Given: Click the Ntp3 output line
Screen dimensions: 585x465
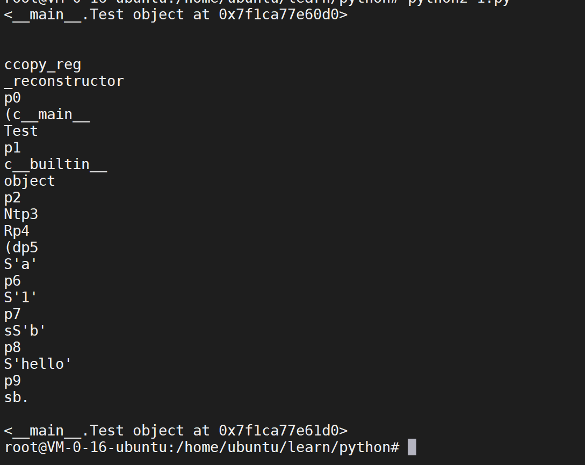Looking at the screenshot, I should [21, 215].
